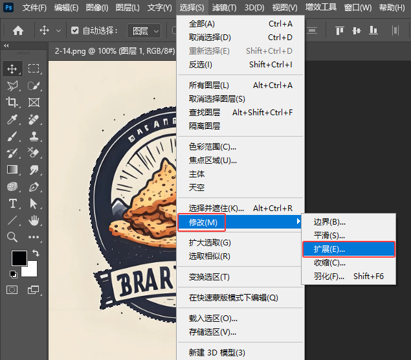The image size is (411, 360).
Task: Open the Edit Toolbar three-dots menu
Action: 34,237
